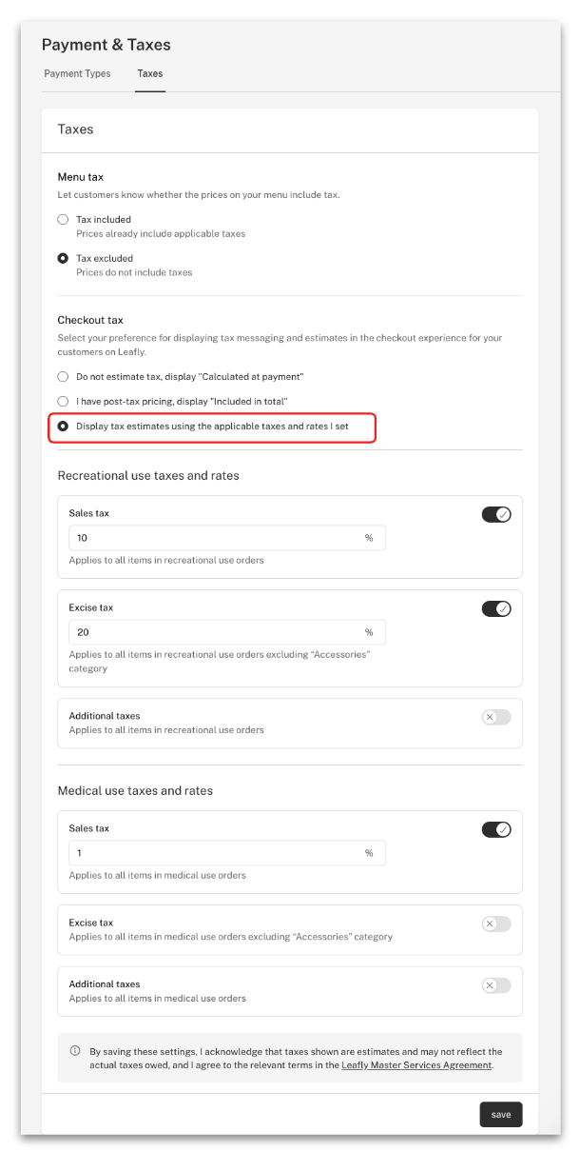Open the Taxes tab
Image resolution: width=580 pixels, height=1152 pixels.
150,73
